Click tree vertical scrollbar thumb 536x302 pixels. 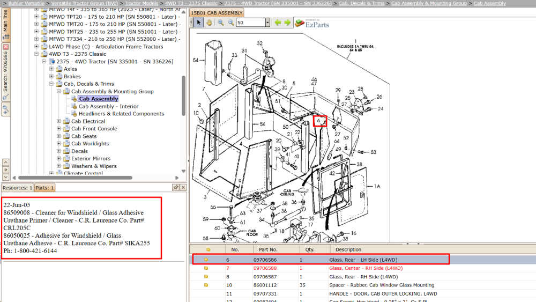coord(183,96)
